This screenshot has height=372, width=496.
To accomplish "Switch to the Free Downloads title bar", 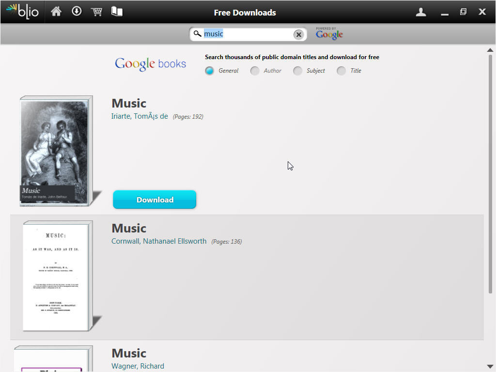I will 245,12.
